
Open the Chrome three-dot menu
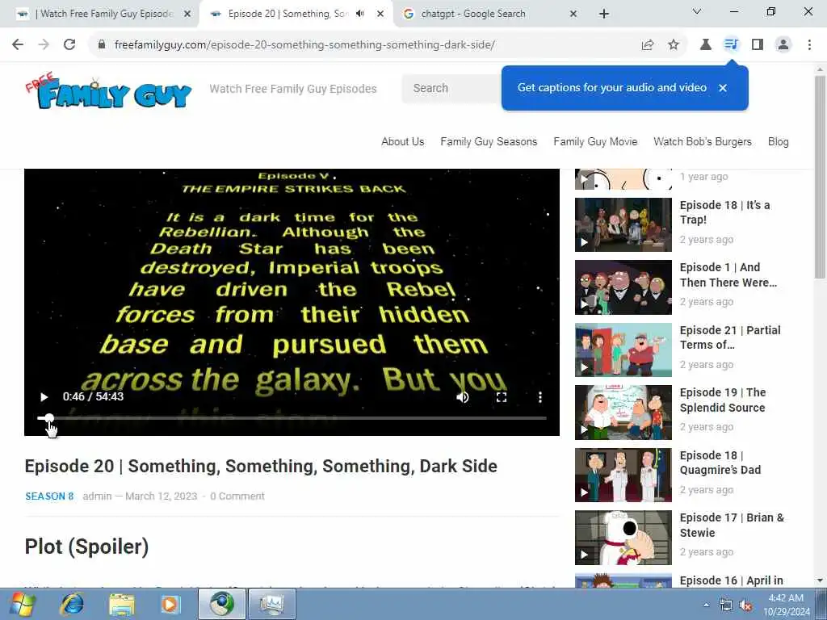click(809, 45)
